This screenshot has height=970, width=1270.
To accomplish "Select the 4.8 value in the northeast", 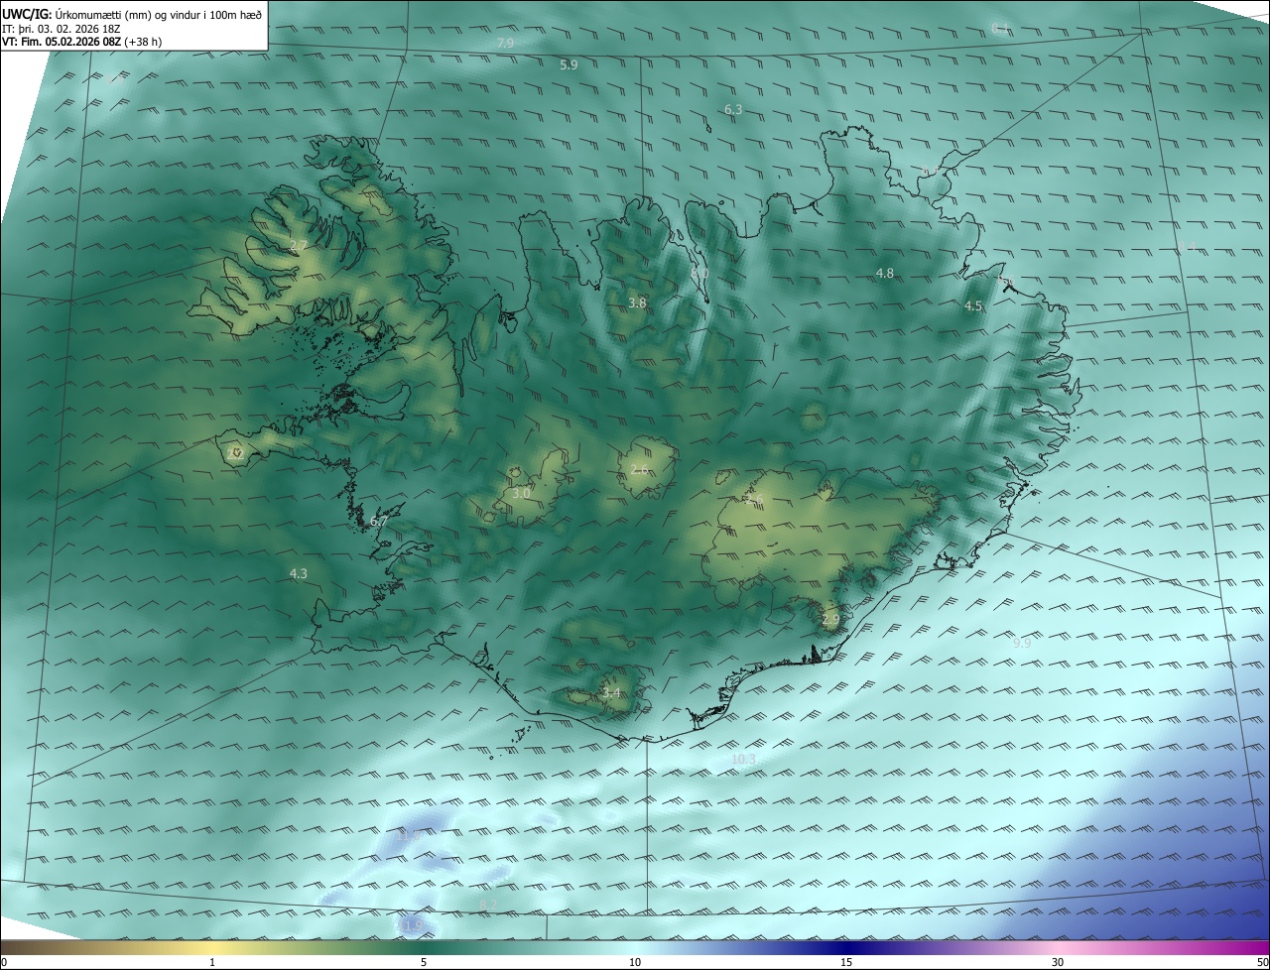I will tap(885, 273).
